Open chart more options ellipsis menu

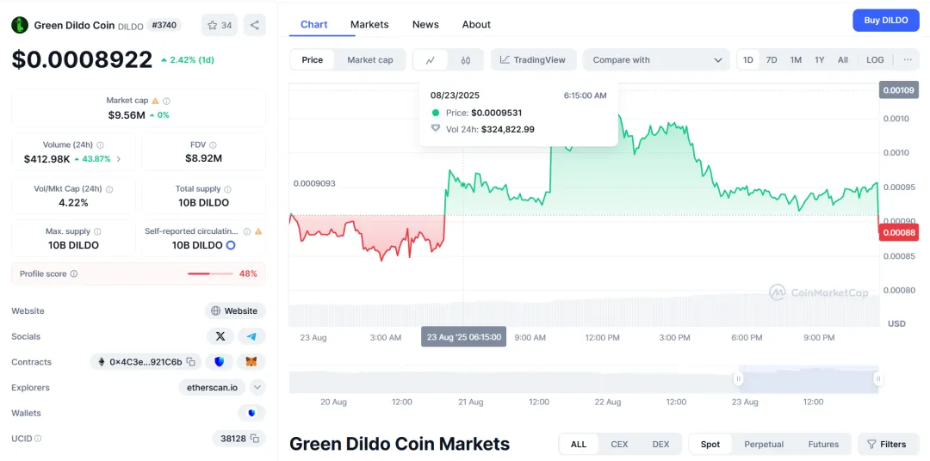click(x=908, y=60)
